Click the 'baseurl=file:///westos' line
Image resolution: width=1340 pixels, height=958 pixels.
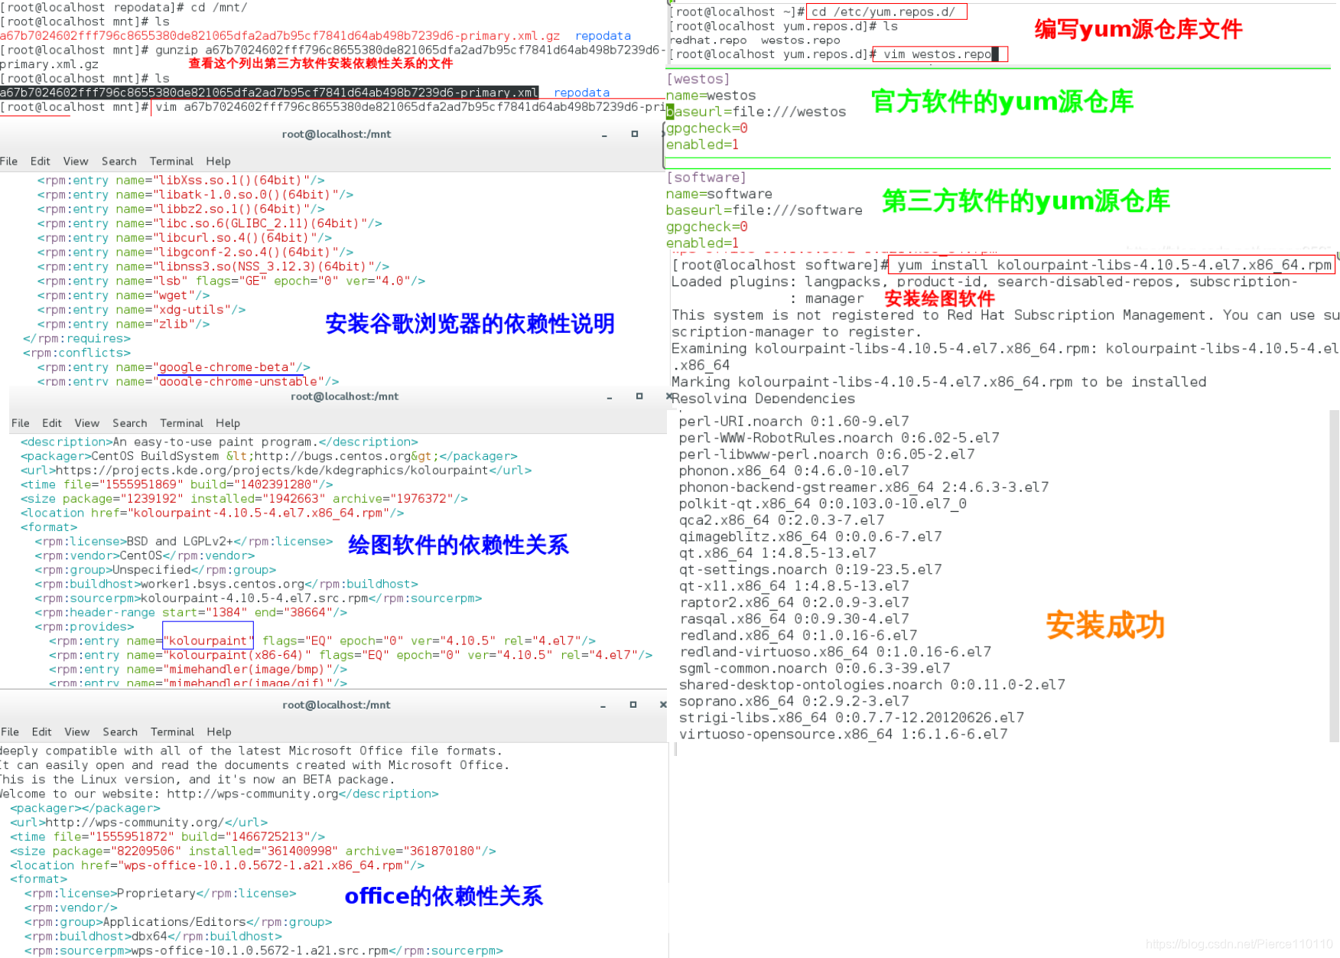(756, 112)
